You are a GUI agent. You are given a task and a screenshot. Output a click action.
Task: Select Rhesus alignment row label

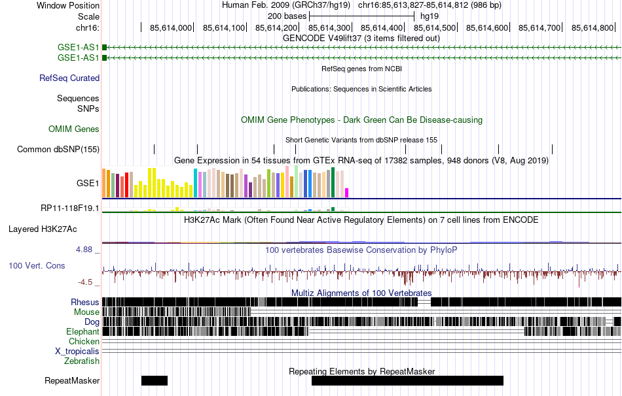(85, 302)
